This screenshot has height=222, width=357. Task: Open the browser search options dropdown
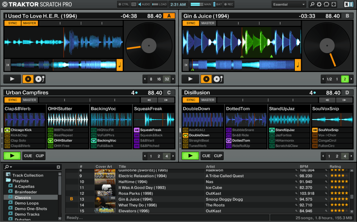pyautogui.click(x=9, y=167)
